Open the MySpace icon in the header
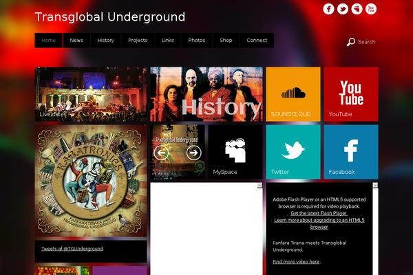413x275 pixels. tap(357, 9)
